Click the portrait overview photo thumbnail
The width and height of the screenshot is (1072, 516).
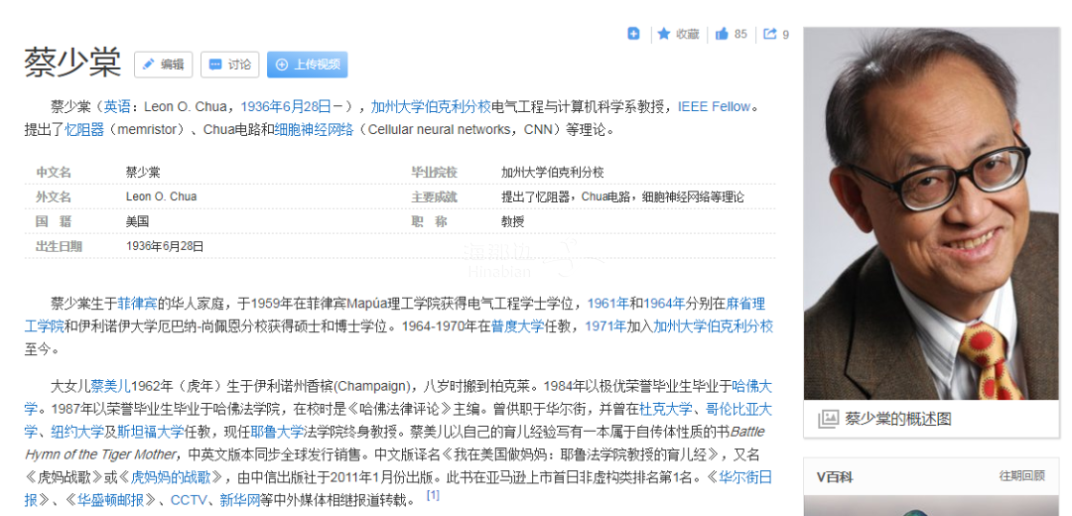(x=931, y=213)
